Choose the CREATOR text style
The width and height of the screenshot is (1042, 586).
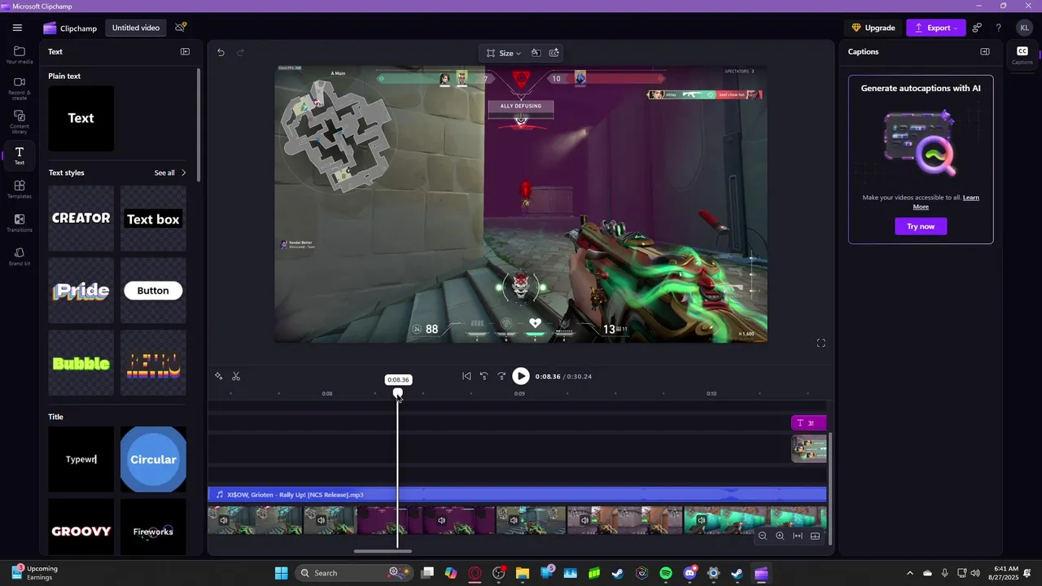81,218
